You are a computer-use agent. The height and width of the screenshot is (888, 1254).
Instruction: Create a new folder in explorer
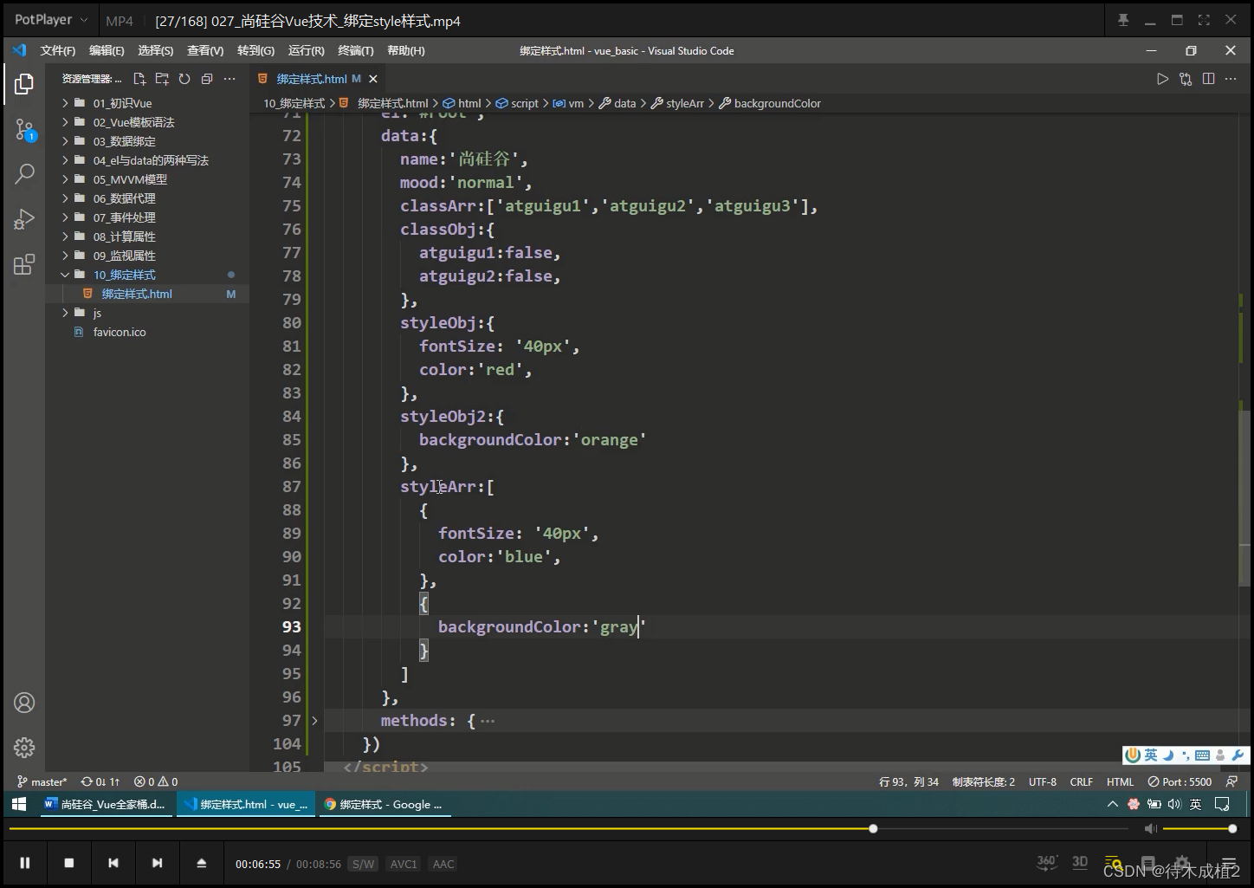[162, 79]
